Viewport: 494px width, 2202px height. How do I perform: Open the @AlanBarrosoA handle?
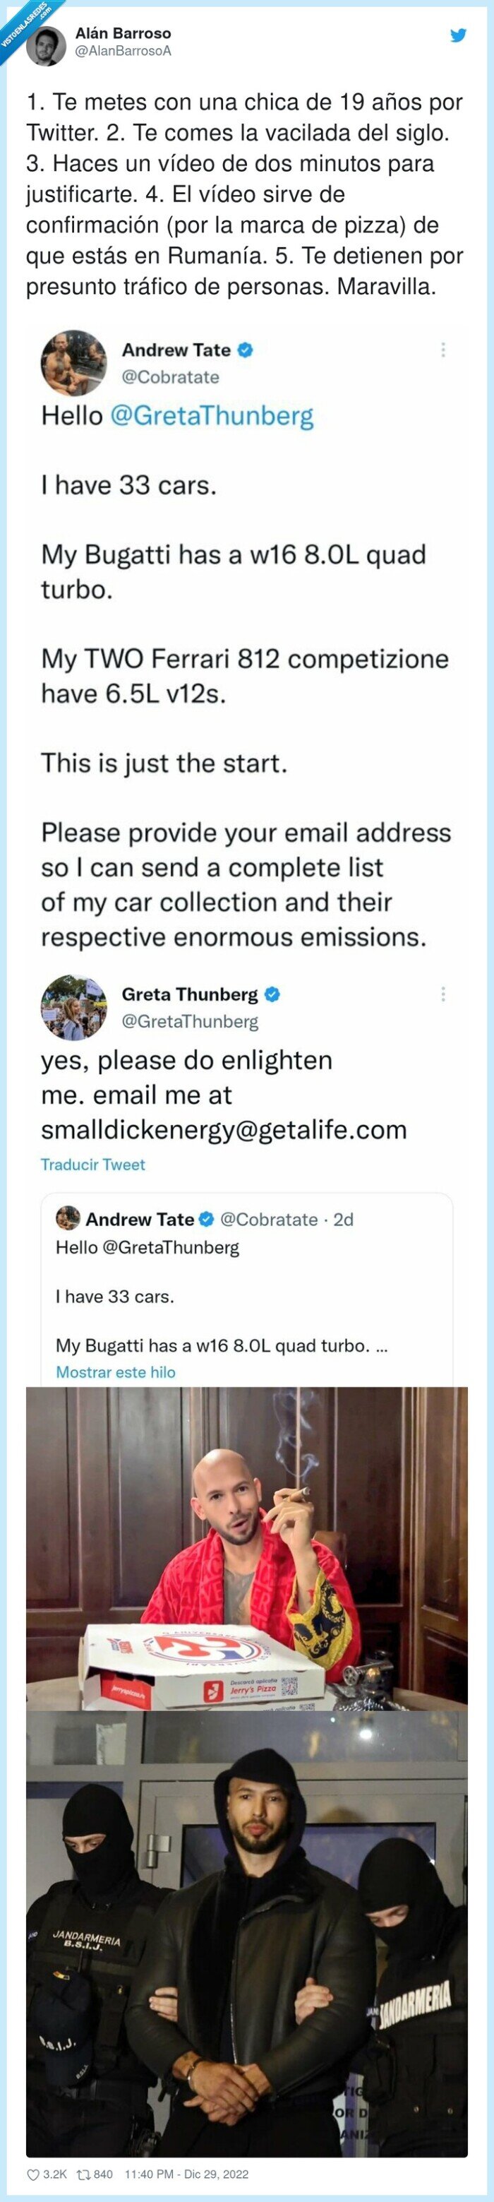[x=123, y=52]
